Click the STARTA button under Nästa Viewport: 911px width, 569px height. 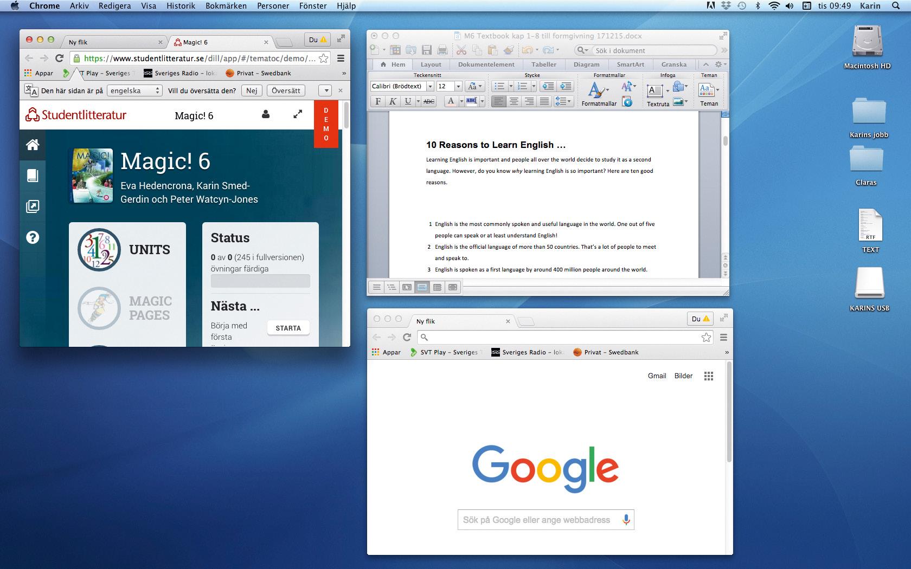288,328
